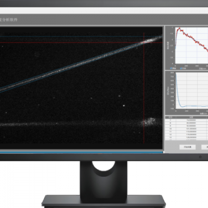Image resolution: width=208 pixels, height=208 pixels.
Task: Select row 10 in the data table
Action: tap(187, 129)
